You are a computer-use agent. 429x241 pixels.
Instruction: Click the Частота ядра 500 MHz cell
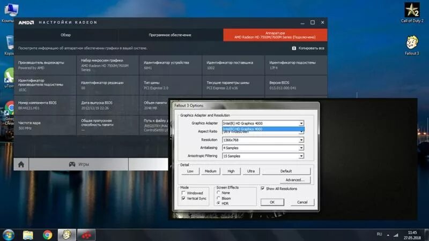coord(45,125)
